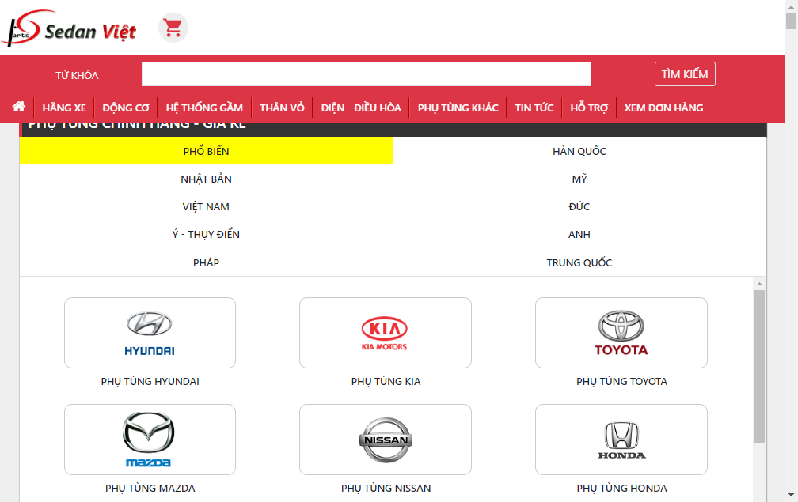Click the brand list scrollbar thumb
The width and height of the screenshot is (798, 502).
(759, 366)
